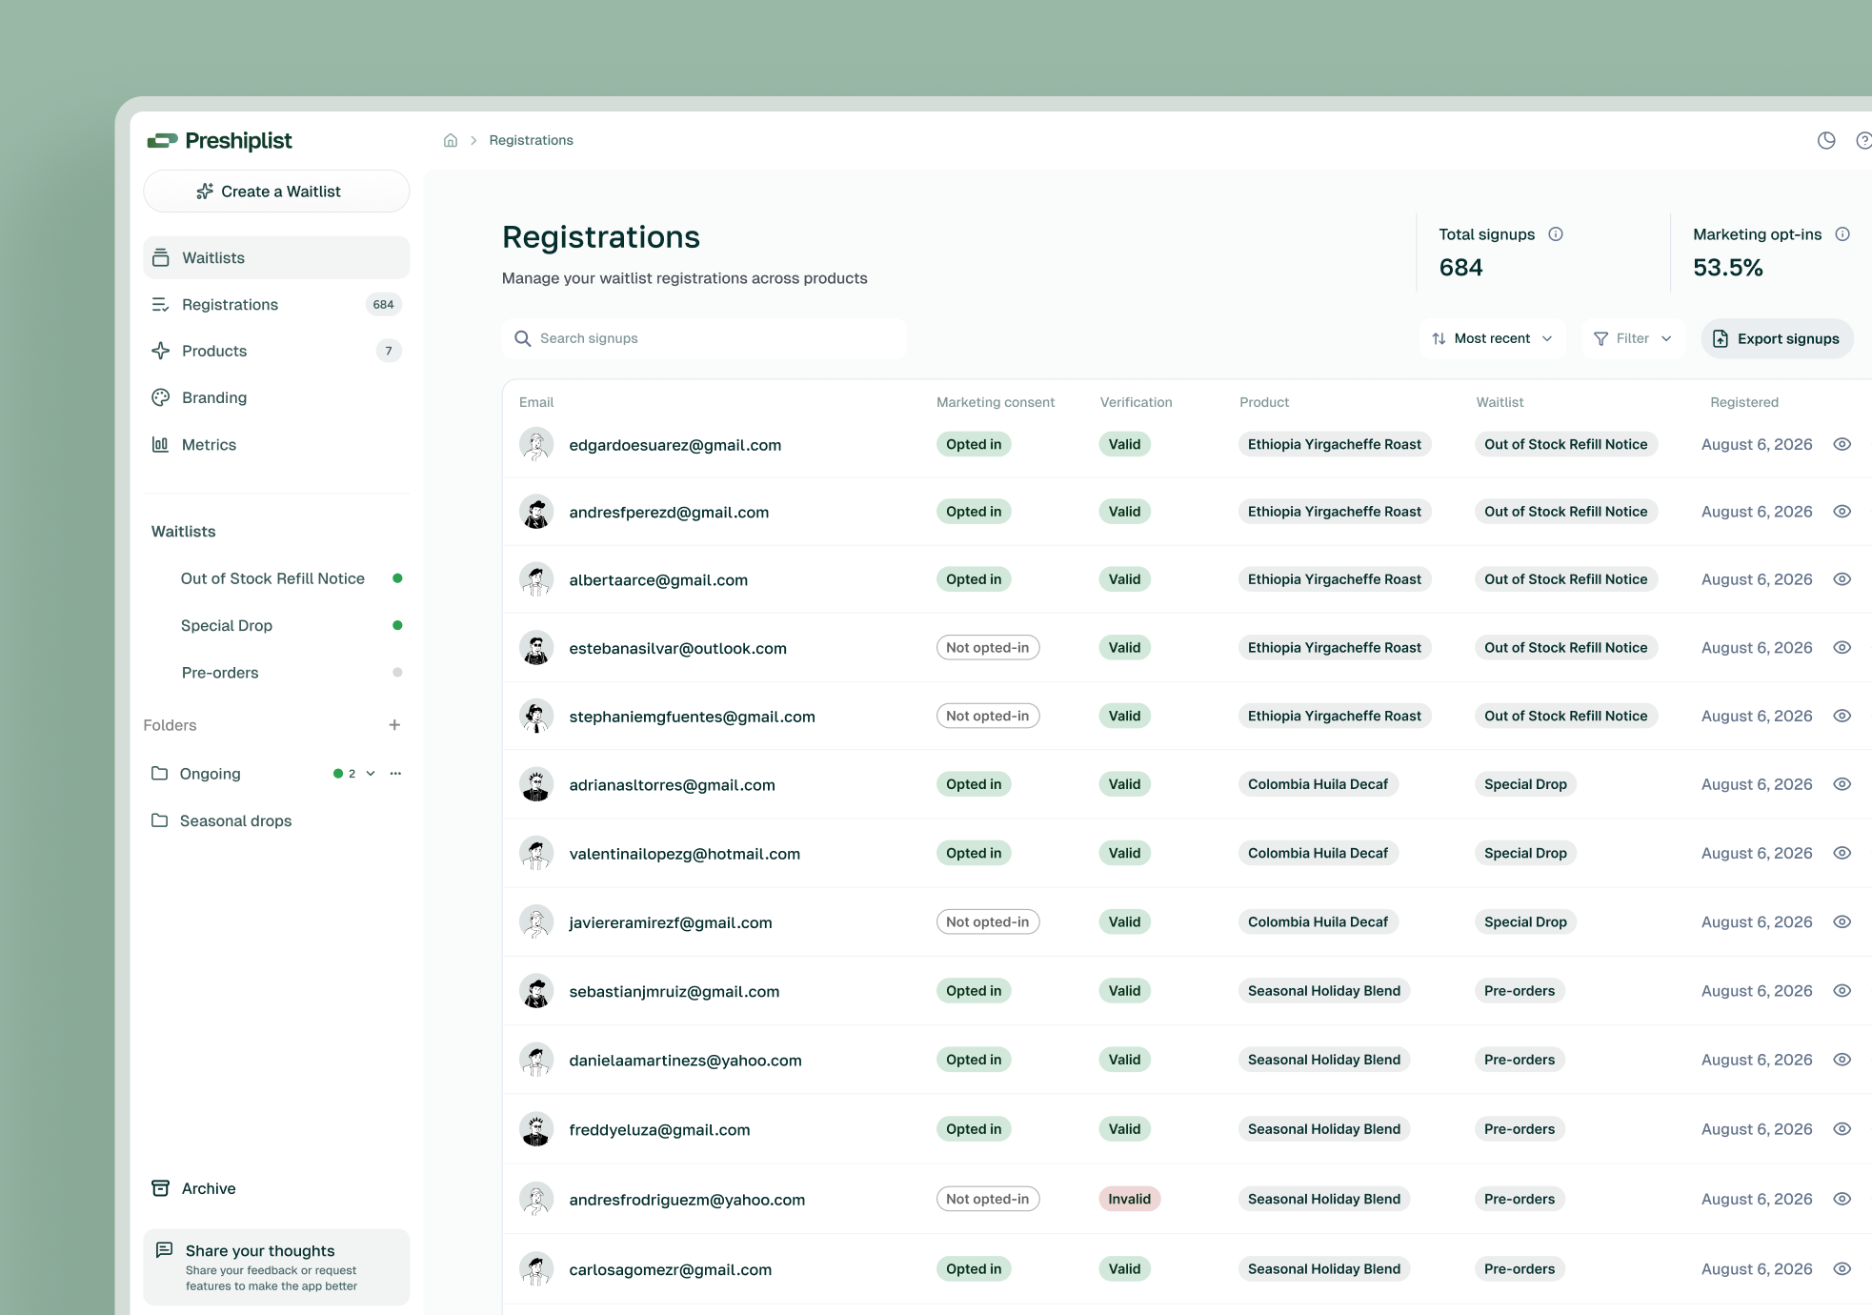Screen dimensions: 1872x1315
Task: Click the Share your thoughts feedback icon
Action: coord(164,1250)
